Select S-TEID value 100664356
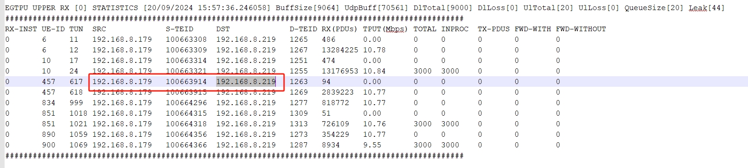Image resolution: width=748 pixels, height=168 pixels. click(x=186, y=134)
